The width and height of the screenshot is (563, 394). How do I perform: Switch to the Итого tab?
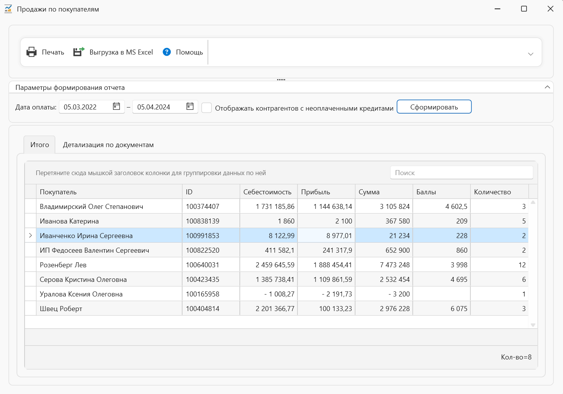[x=40, y=145]
